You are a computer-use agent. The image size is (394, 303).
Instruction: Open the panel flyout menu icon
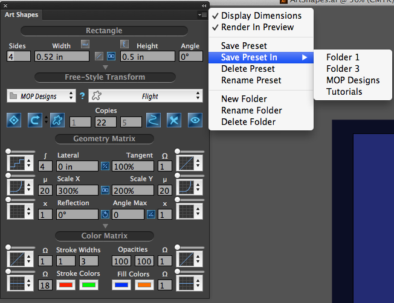[x=202, y=15]
